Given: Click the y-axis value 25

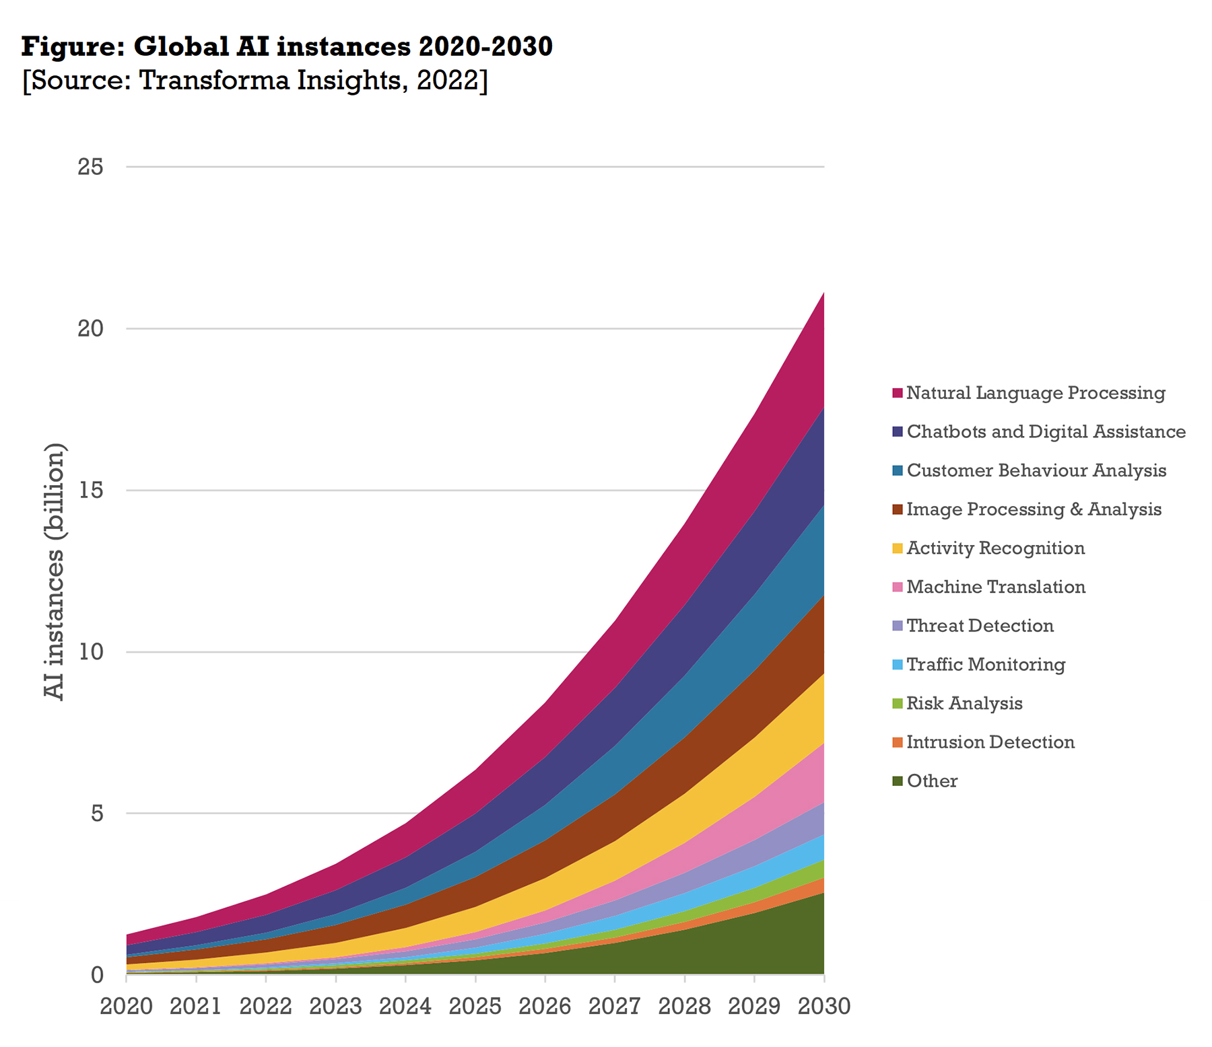Looking at the screenshot, I should click(91, 166).
